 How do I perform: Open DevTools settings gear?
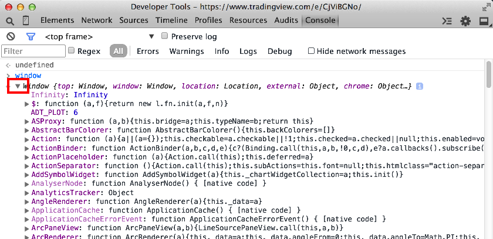tap(465, 21)
